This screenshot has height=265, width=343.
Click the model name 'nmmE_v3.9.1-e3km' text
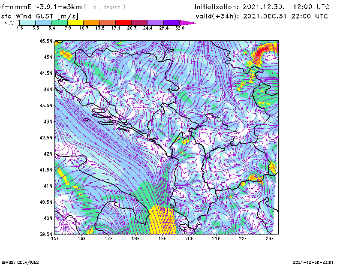click(46, 7)
